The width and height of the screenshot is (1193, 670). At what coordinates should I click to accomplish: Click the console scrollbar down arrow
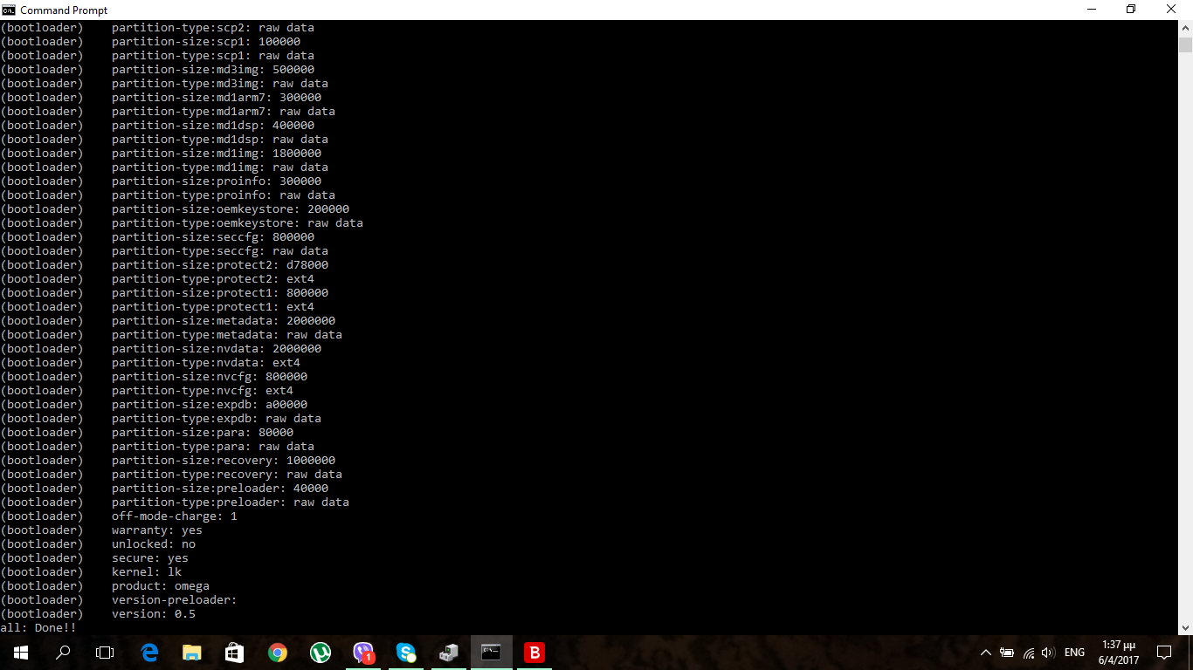[x=1185, y=627]
